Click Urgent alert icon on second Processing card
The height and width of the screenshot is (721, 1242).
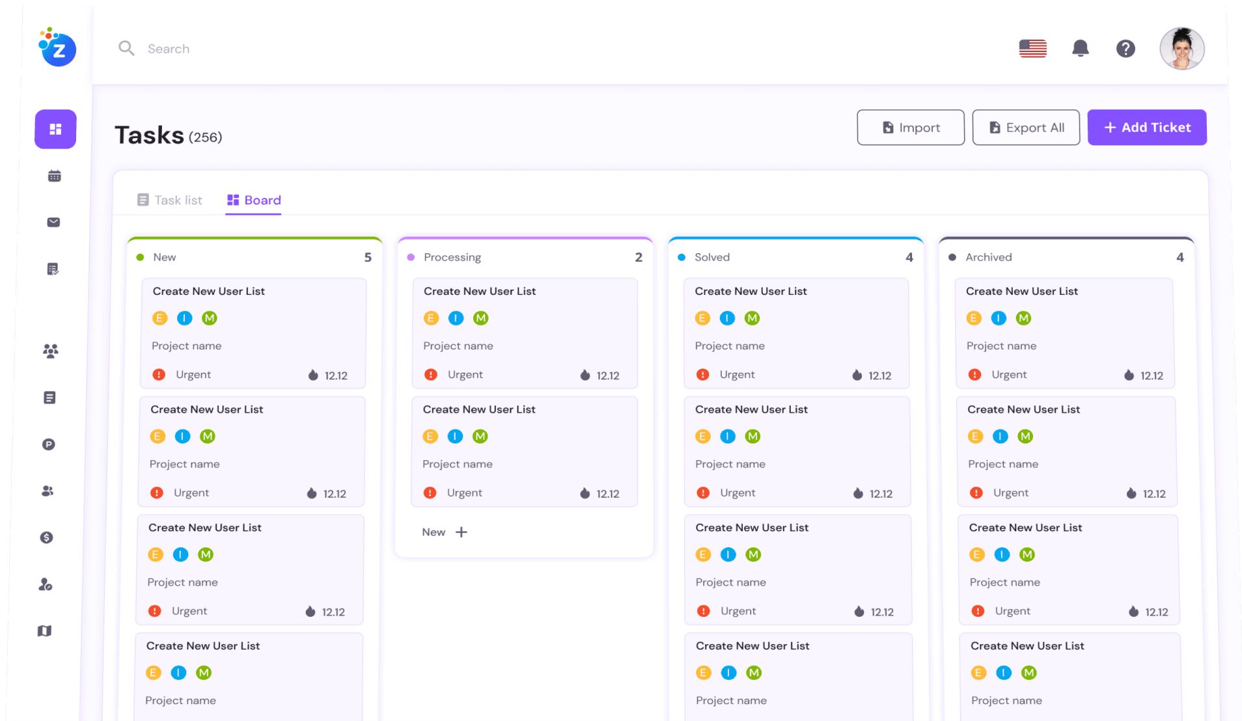tap(430, 493)
